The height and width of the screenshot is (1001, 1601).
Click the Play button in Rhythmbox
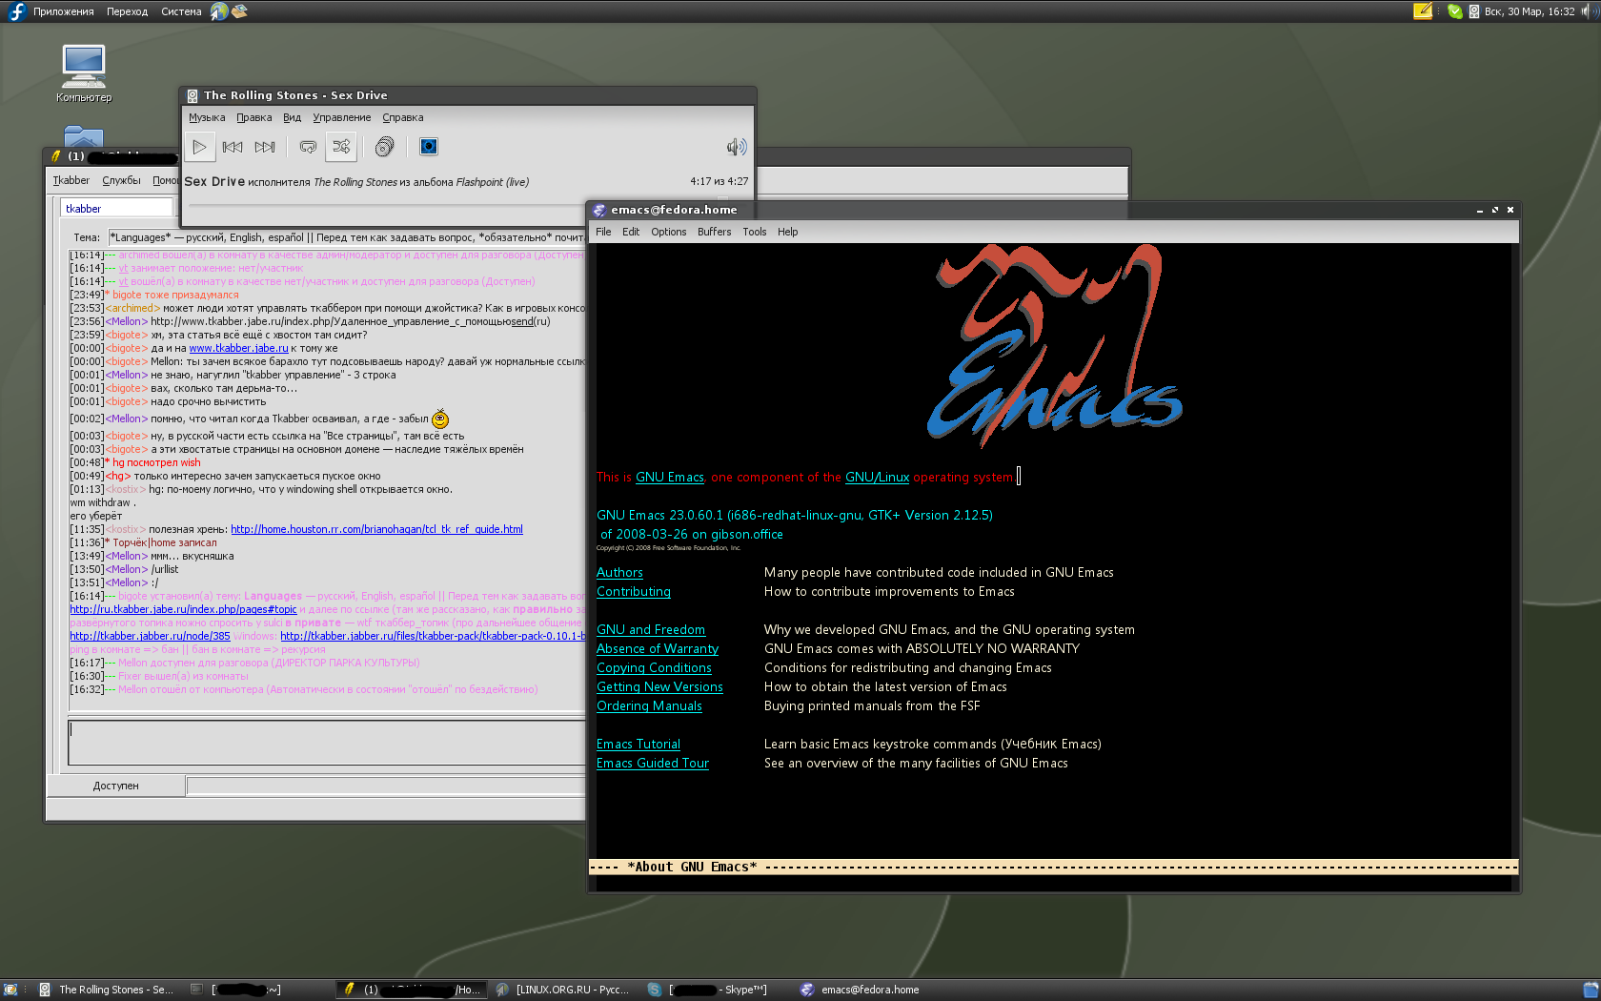click(199, 147)
